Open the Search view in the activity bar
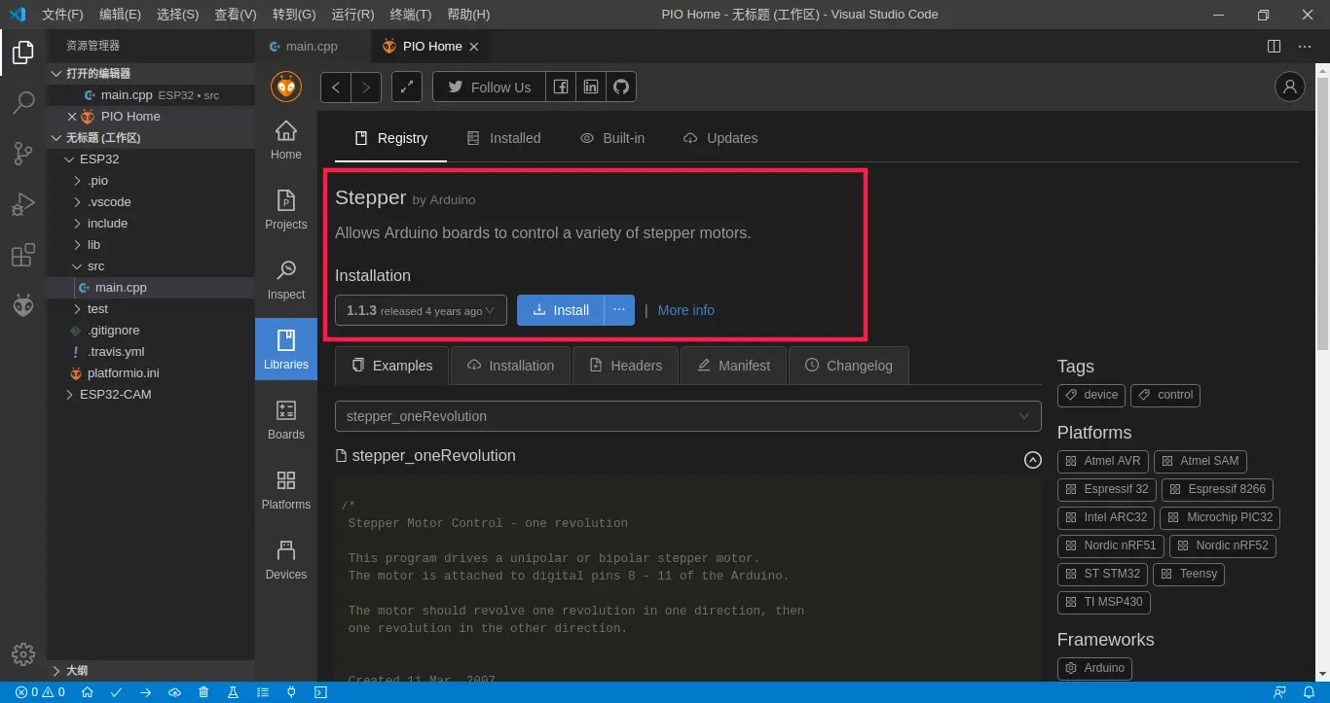 point(23,103)
